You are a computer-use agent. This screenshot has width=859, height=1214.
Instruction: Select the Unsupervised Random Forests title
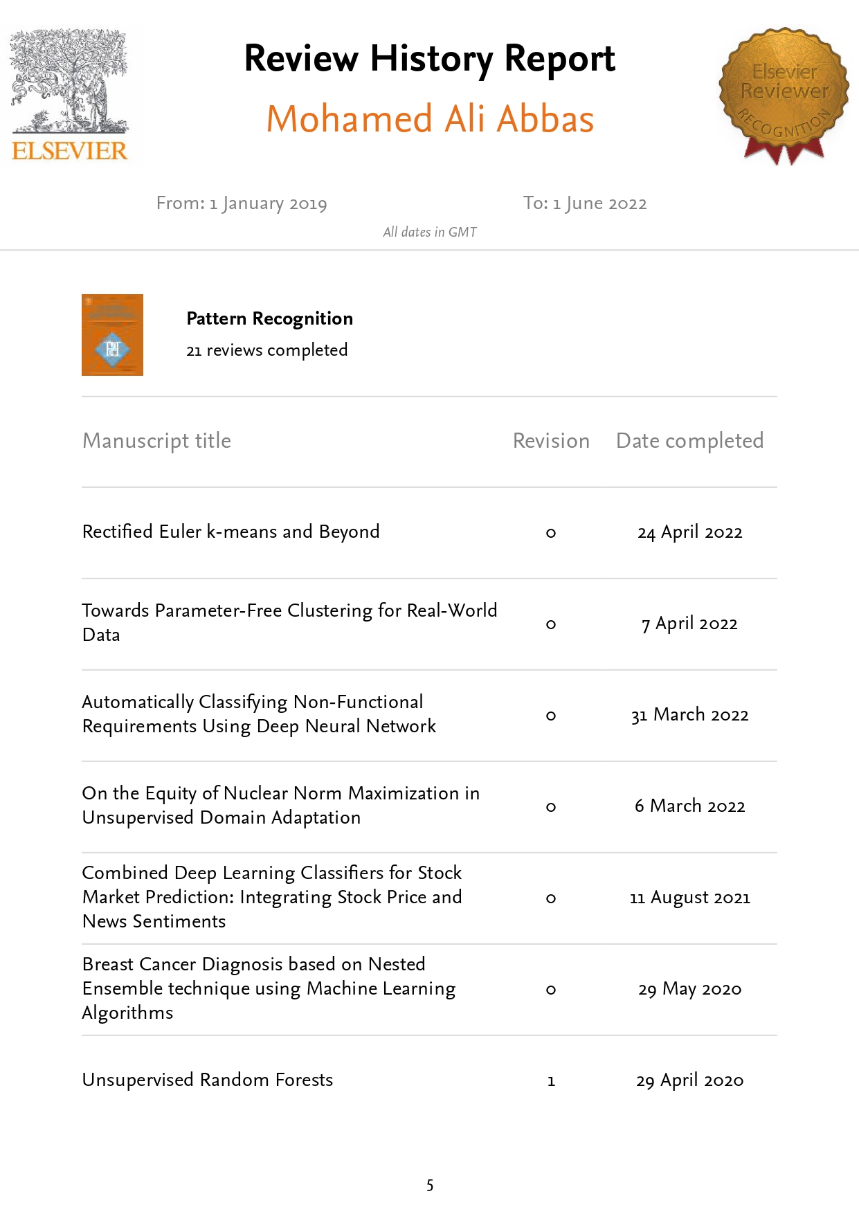coord(208,1080)
